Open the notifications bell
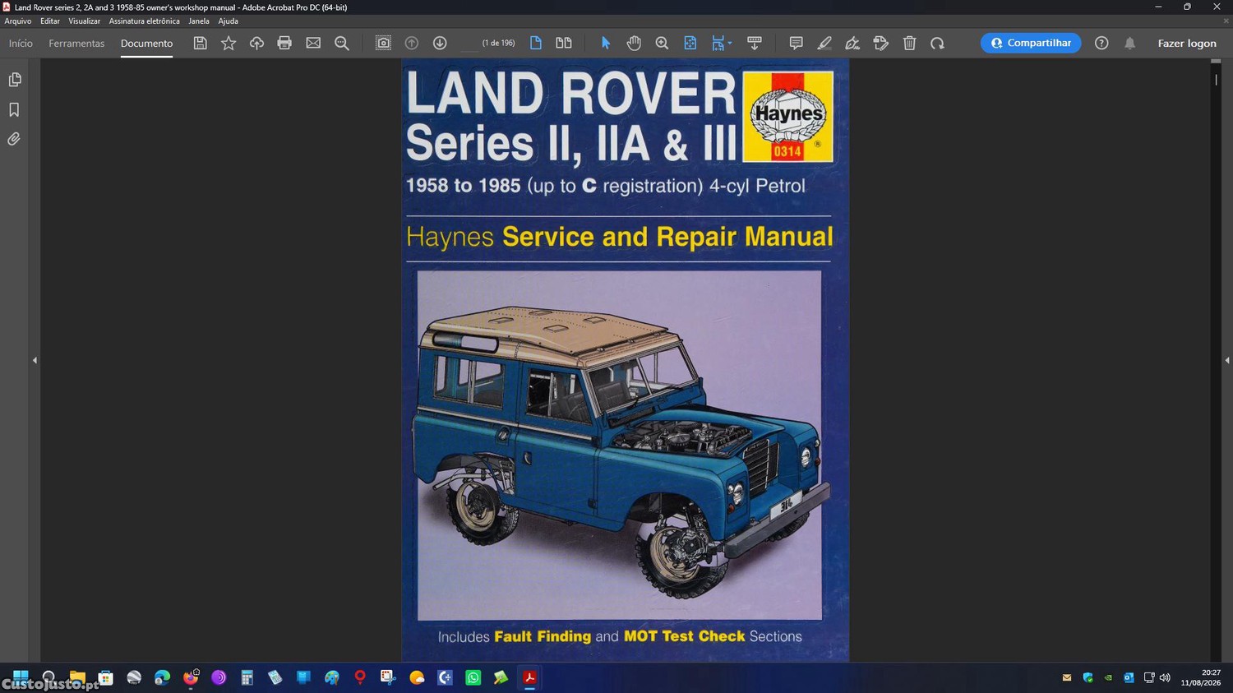 coord(1130,43)
